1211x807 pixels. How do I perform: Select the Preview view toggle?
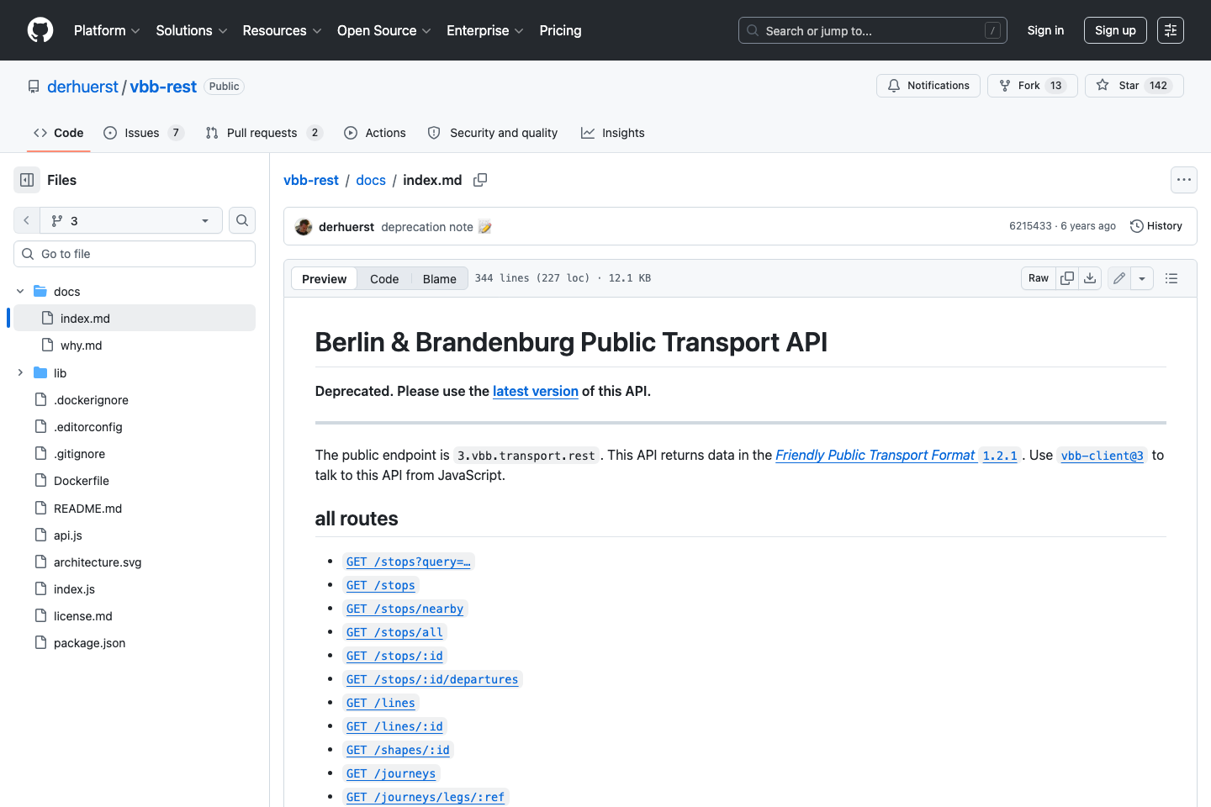(x=324, y=279)
